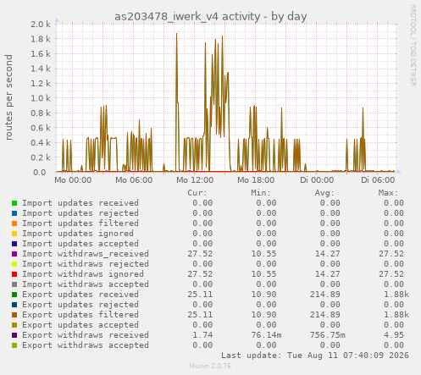Viewport: 421px width, 375px height.
Task: Select the 'Import updates accepted' legend label
Action: pos(80,244)
